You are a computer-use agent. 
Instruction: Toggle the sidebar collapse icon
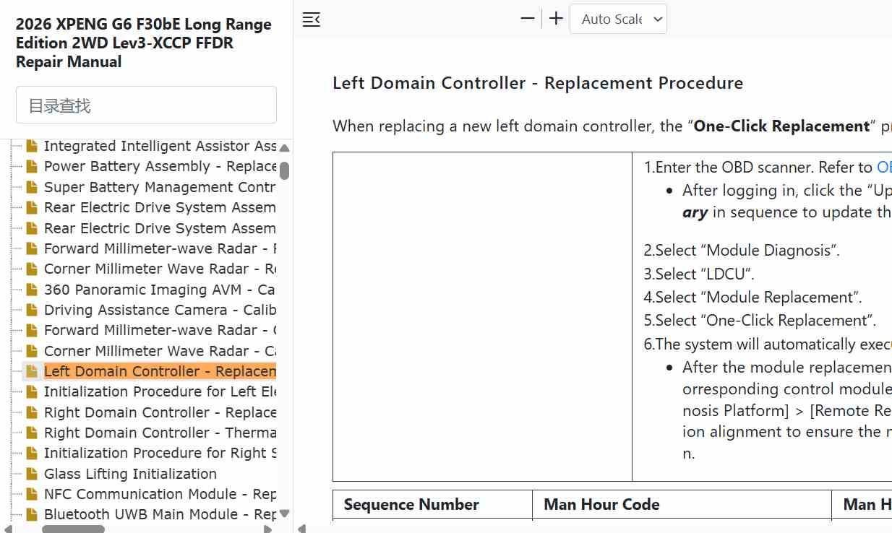[311, 19]
